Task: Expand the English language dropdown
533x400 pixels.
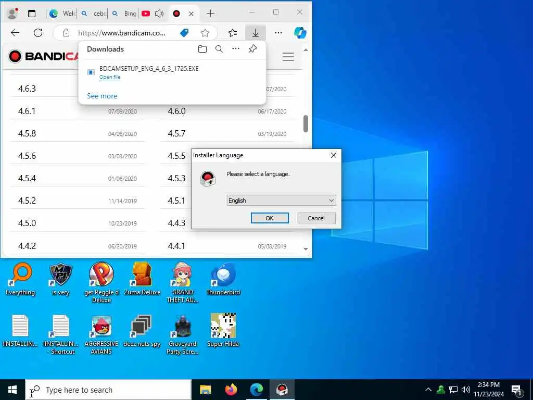Action: click(281, 201)
